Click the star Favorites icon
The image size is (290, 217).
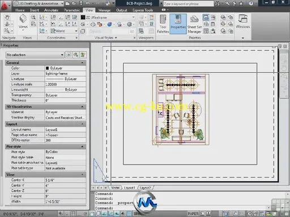click(241, 3)
